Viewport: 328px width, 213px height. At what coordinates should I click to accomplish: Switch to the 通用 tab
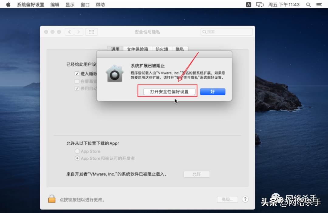pos(115,49)
